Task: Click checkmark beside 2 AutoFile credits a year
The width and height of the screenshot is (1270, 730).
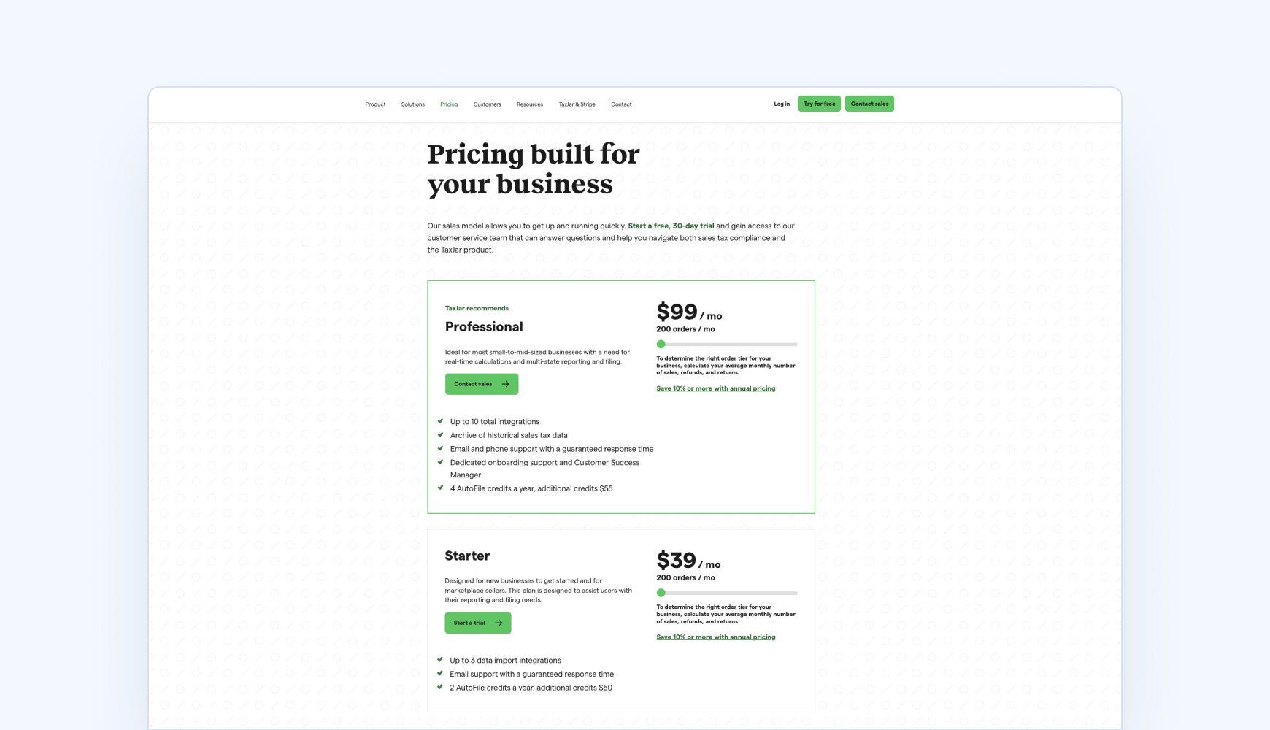Action: pyautogui.click(x=440, y=687)
